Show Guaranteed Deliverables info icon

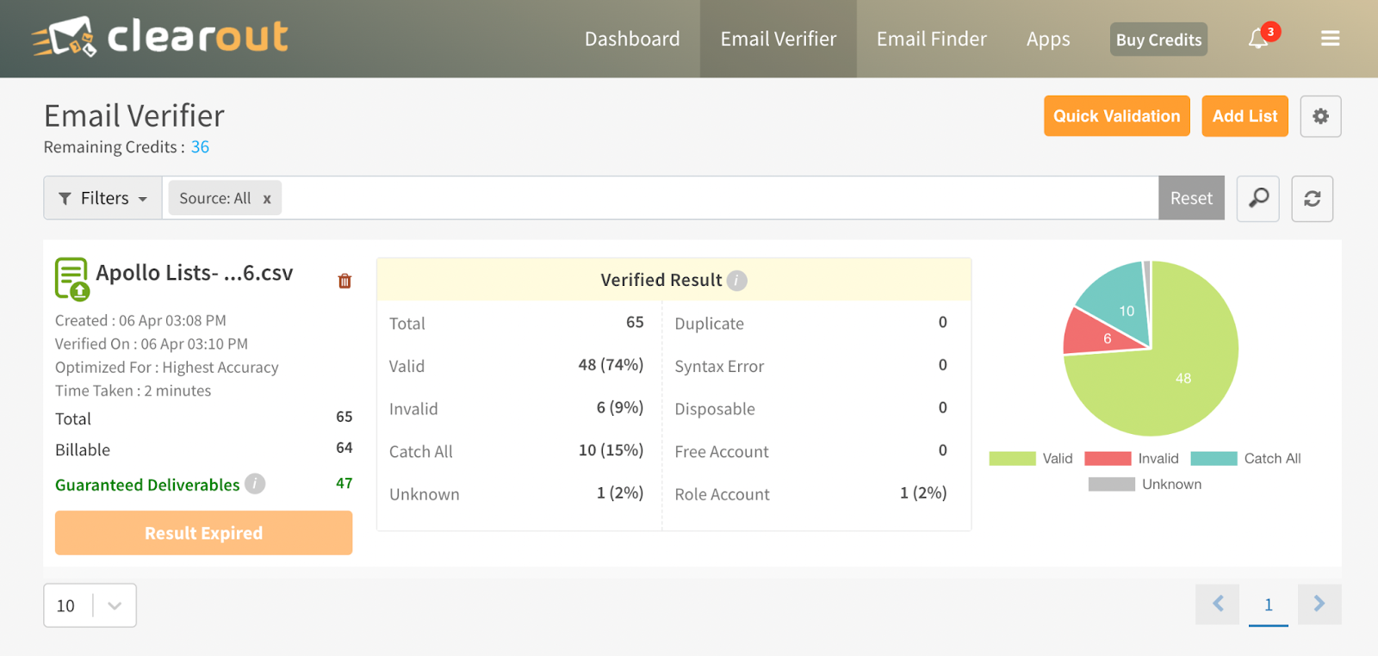click(x=255, y=484)
